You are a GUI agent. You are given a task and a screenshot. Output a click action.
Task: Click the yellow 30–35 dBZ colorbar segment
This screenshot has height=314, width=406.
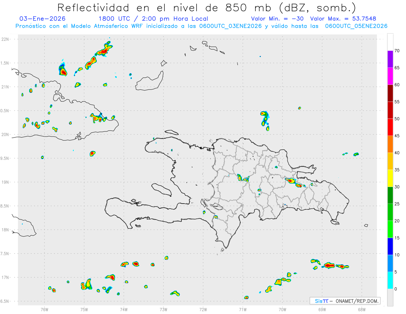tap(390, 178)
